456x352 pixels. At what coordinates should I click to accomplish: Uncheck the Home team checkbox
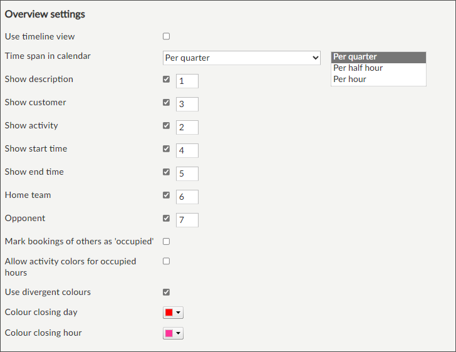(x=167, y=195)
